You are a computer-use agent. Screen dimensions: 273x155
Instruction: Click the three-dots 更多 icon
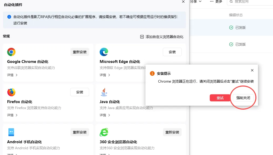point(211,1)
